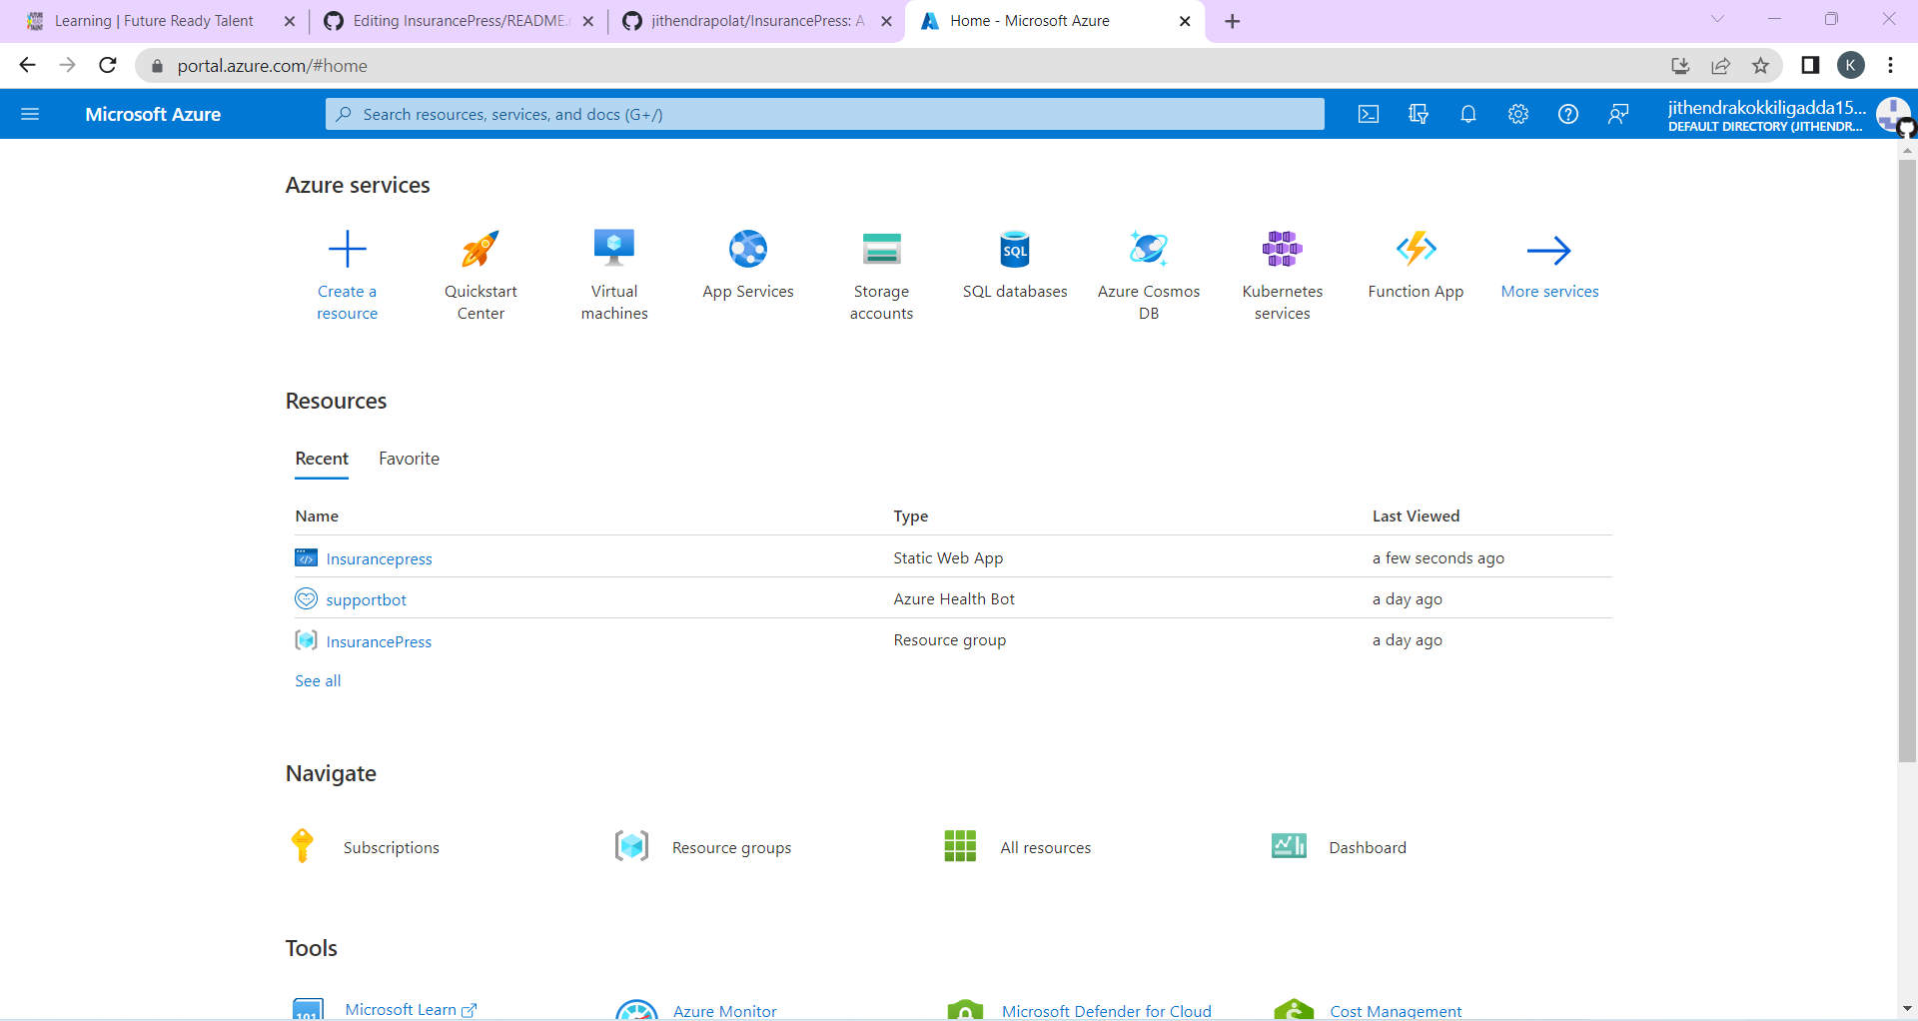Image resolution: width=1918 pixels, height=1021 pixels.
Task: Open the Create a resource plus icon
Action: pyautogui.click(x=348, y=249)
